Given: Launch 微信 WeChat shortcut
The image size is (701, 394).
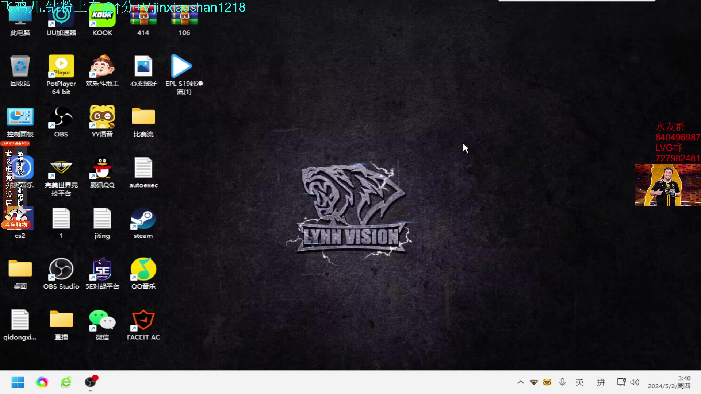Looking at the screenshot, I should pyautogui.click(x=102, y=325).
